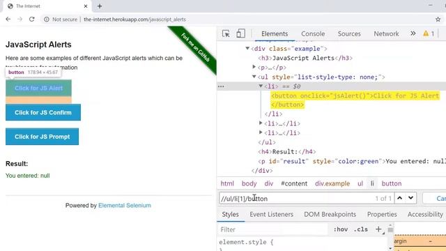Click the browser forward arrow

tap(20, 20)
